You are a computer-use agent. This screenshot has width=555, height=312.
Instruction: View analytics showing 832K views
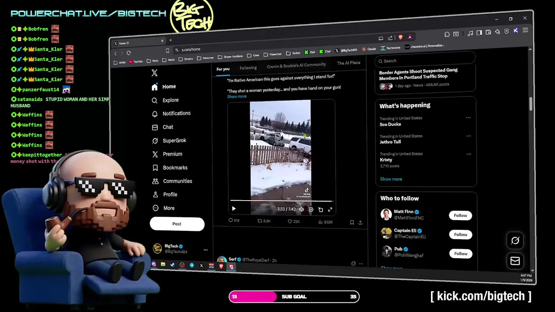coord(326,222)
